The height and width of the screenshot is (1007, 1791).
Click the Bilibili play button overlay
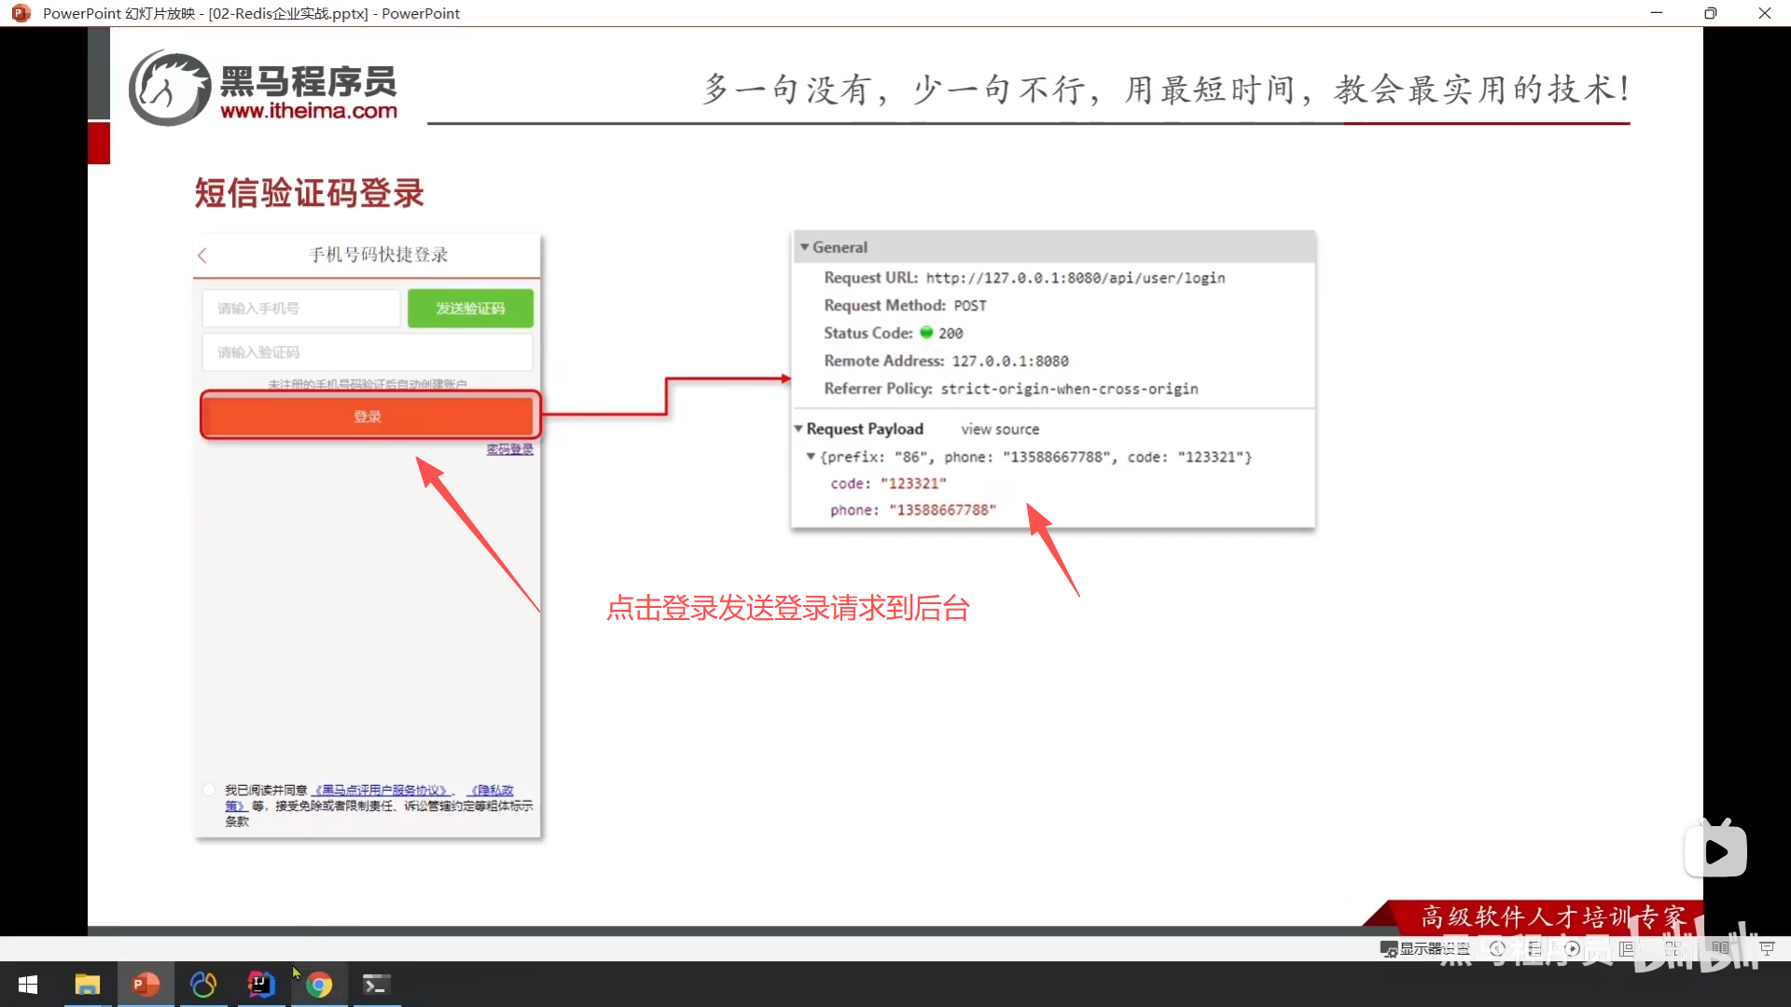point(1715,851)
